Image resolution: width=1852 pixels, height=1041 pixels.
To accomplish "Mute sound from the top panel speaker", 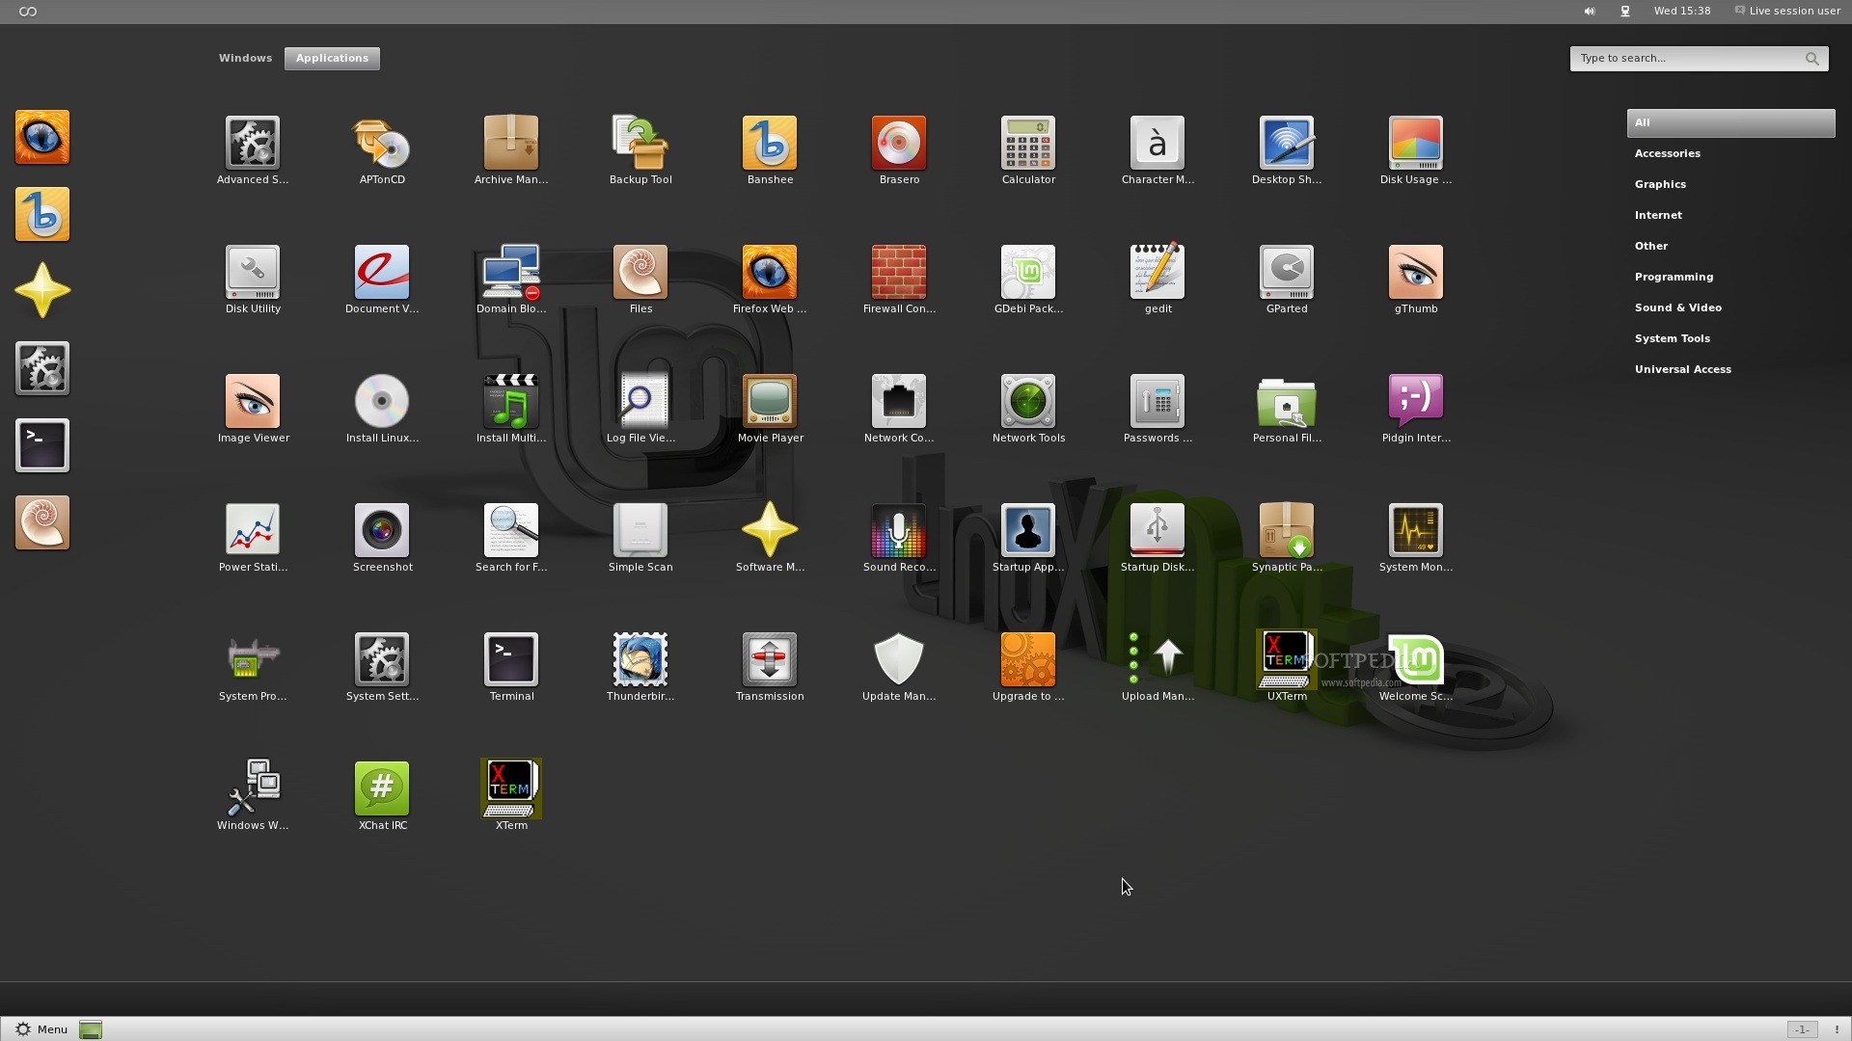I will coord(1589,11).
